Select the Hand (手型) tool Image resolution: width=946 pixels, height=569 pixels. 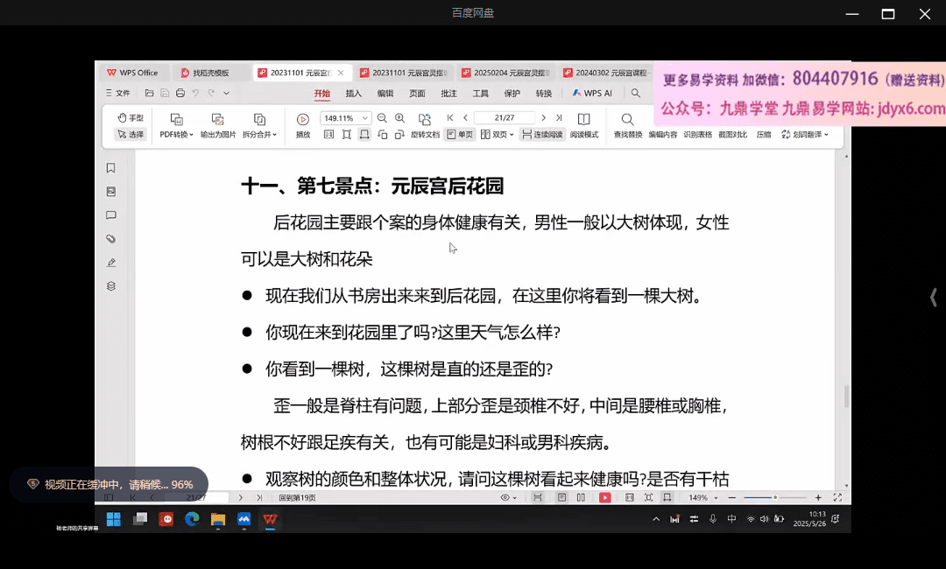coord(131,118)
